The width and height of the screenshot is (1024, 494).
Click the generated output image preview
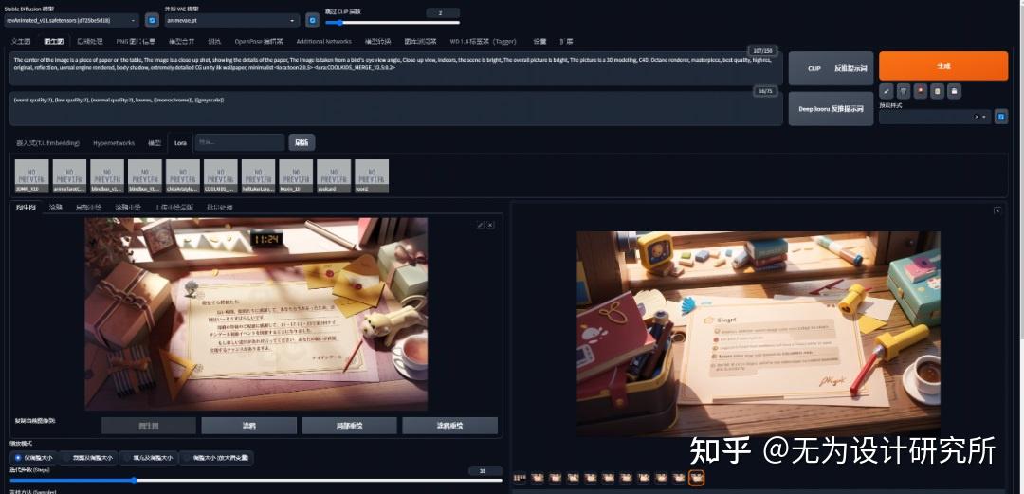coord(759,333)
